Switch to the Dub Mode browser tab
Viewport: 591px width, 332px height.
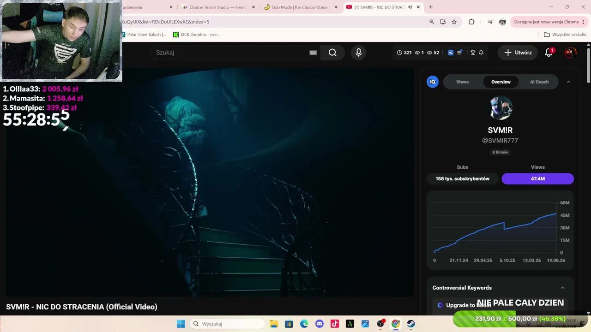[x=300, y=7]
